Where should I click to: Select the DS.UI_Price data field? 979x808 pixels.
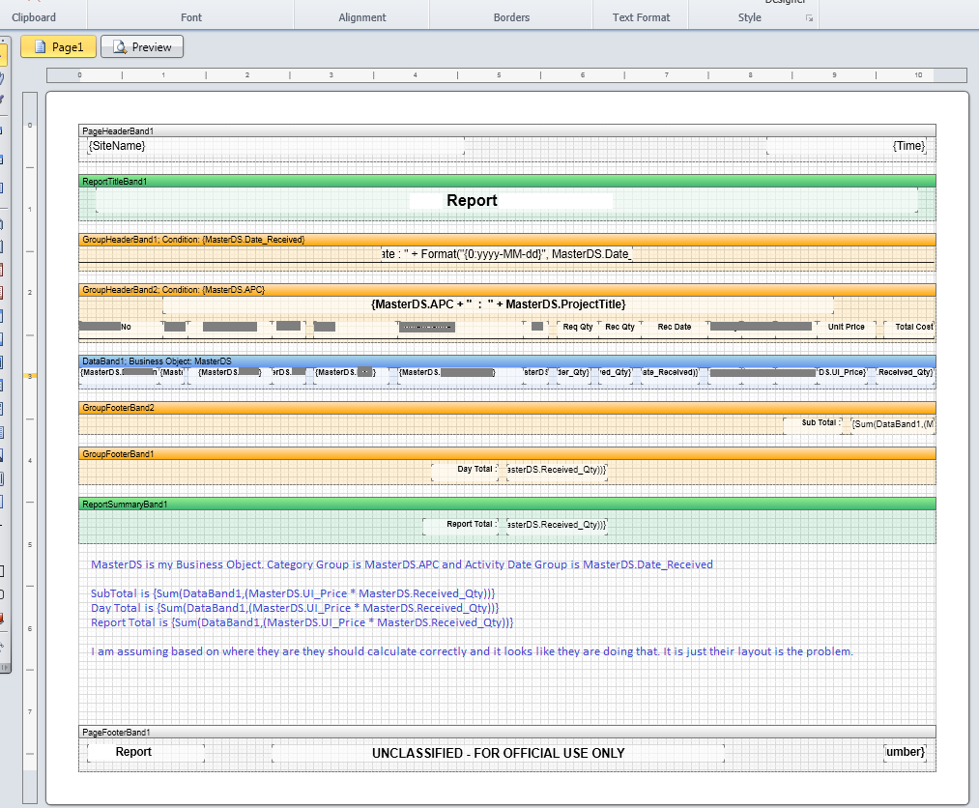click(x=843, y=372)
